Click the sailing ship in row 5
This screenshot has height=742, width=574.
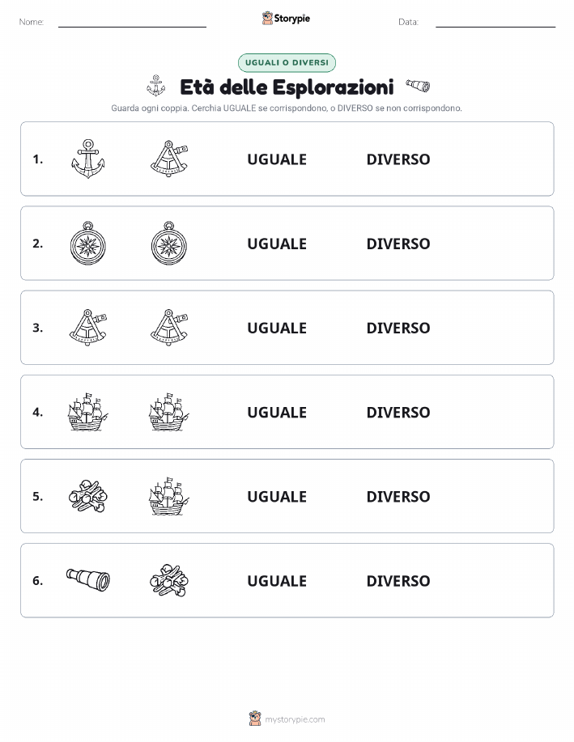pyautogui.click(x=169, y=496)
